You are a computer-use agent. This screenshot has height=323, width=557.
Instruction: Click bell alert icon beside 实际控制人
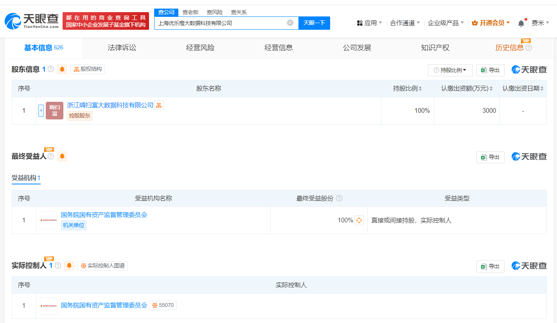coord(69,265)
